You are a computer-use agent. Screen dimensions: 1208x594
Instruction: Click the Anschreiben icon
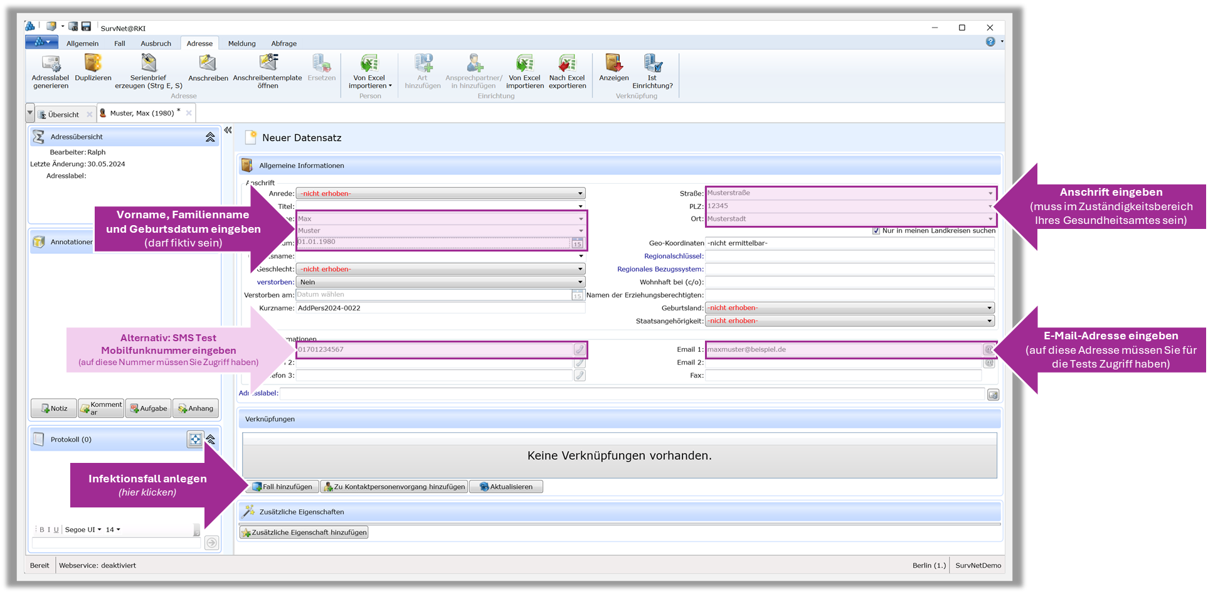208,64
